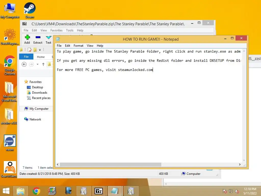The width and height of the screenshot is (261, 196).
Task: Select Network in Explorer navigation pane
Action: coord(33,119)
